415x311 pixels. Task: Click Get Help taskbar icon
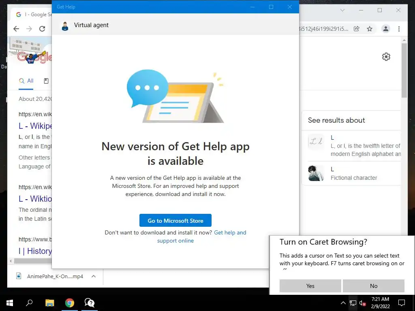pos(90,303)
